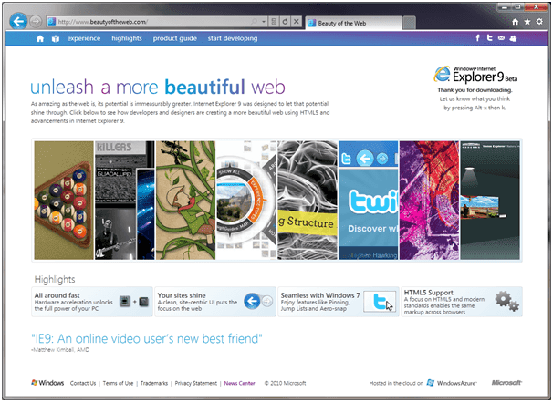The height and width of the screenshot is (402, 553).
Task: Click the Facebook share icon
Action: (x=477, y=38)
